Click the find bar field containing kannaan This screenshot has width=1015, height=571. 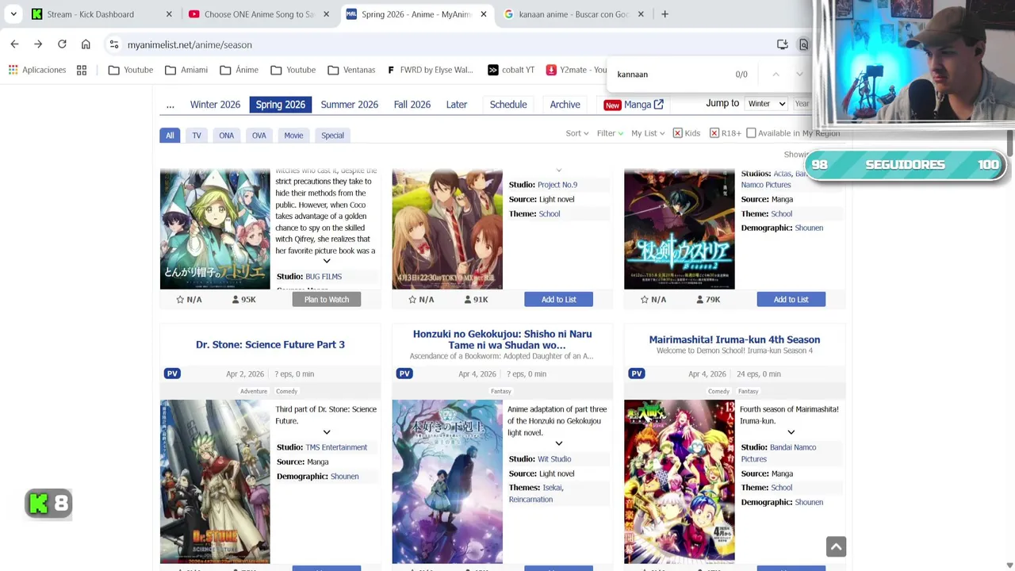click(x=670, y=75)
